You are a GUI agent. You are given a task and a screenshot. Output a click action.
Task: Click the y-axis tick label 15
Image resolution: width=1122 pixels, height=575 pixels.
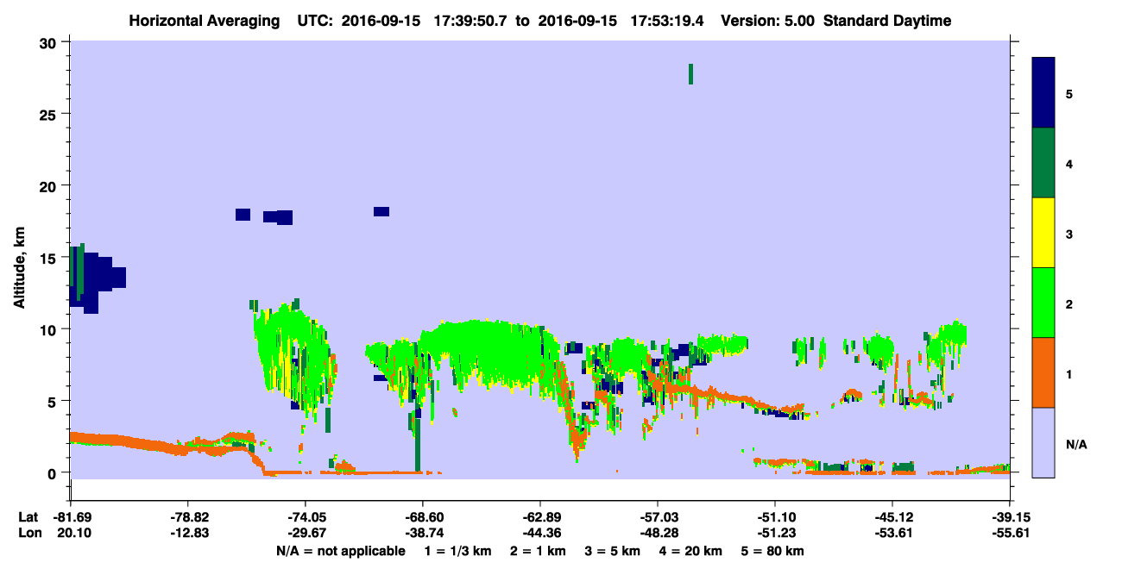click(50, 257)
